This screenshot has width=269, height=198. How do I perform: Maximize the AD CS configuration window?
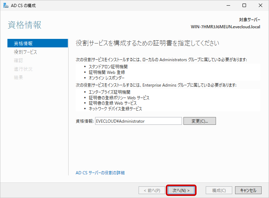(244, 5)
